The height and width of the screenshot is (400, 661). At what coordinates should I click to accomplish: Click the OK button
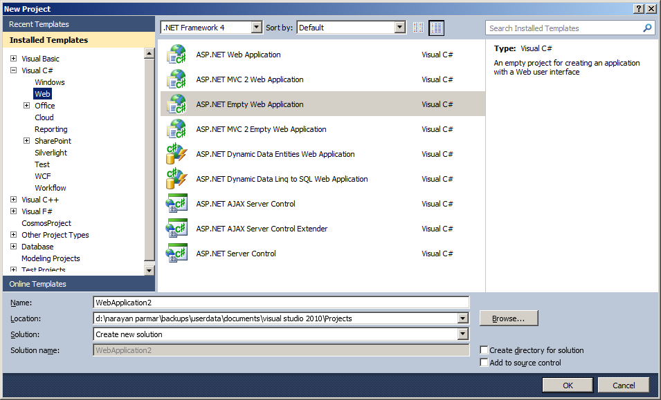pos(568,385)
